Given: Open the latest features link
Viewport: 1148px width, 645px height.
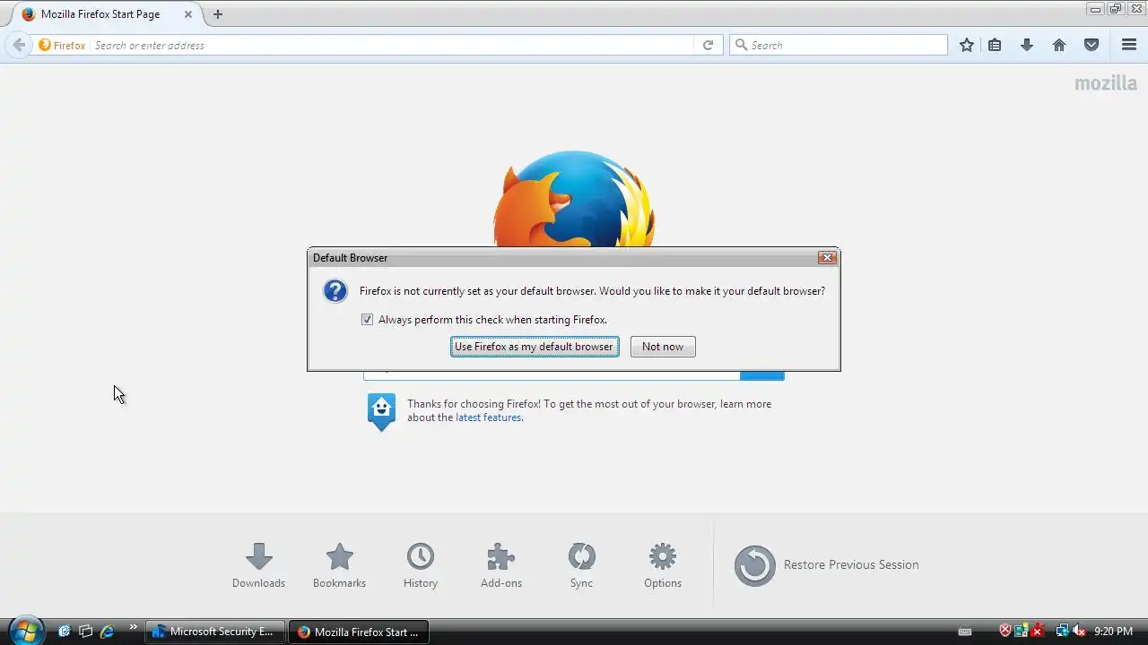Looking at the screenshot, I should 488,417.
